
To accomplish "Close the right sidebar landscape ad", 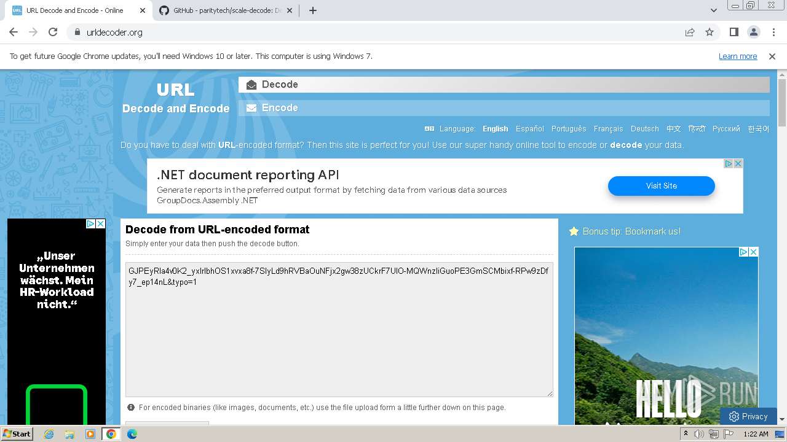I will point(754,252).
